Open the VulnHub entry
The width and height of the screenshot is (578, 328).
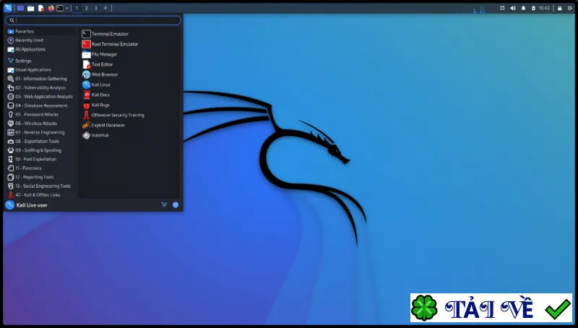coord(130,135)
